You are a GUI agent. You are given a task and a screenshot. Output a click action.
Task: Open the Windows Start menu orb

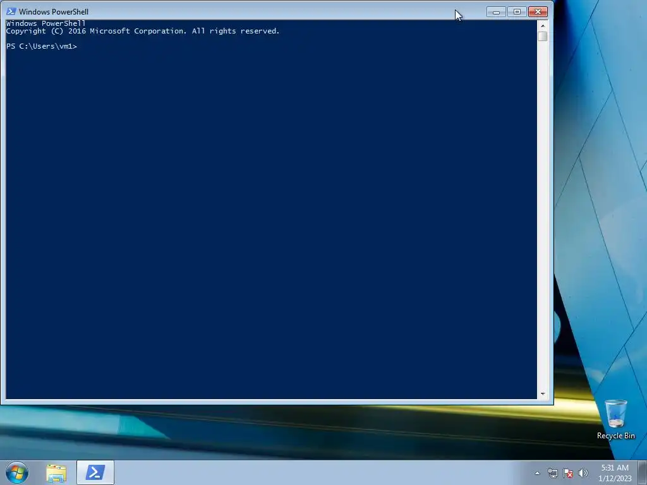coord(17,472)
